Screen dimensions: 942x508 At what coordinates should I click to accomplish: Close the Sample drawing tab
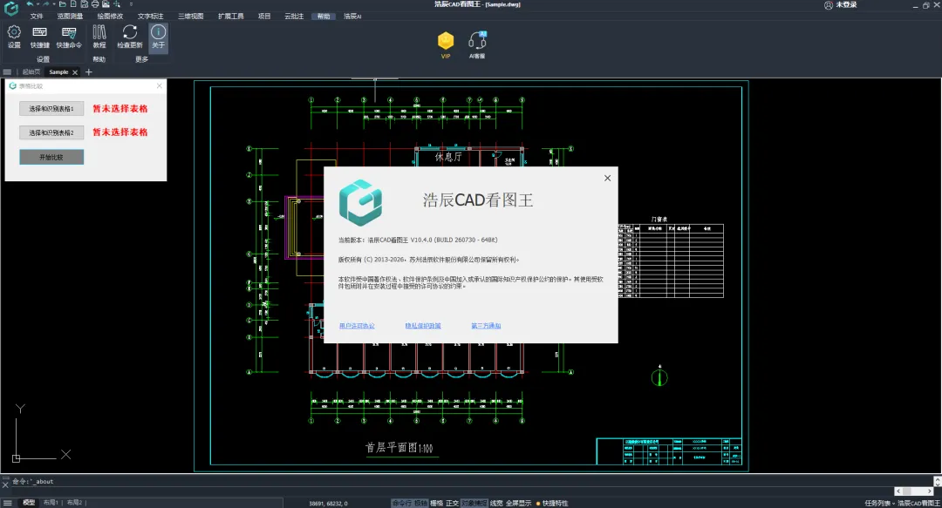[75, 72]
